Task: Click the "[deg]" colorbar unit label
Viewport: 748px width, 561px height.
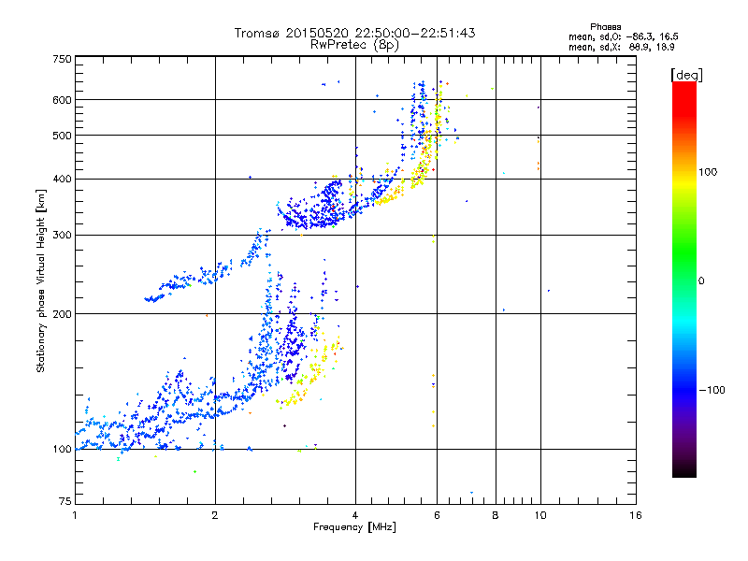Action: pyautogui.click(x=686, y=75)
